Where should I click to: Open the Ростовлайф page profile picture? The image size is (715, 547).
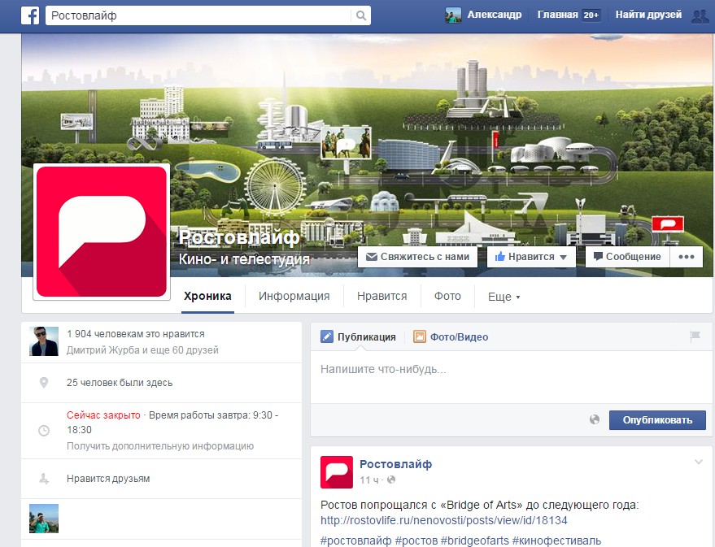102,232
